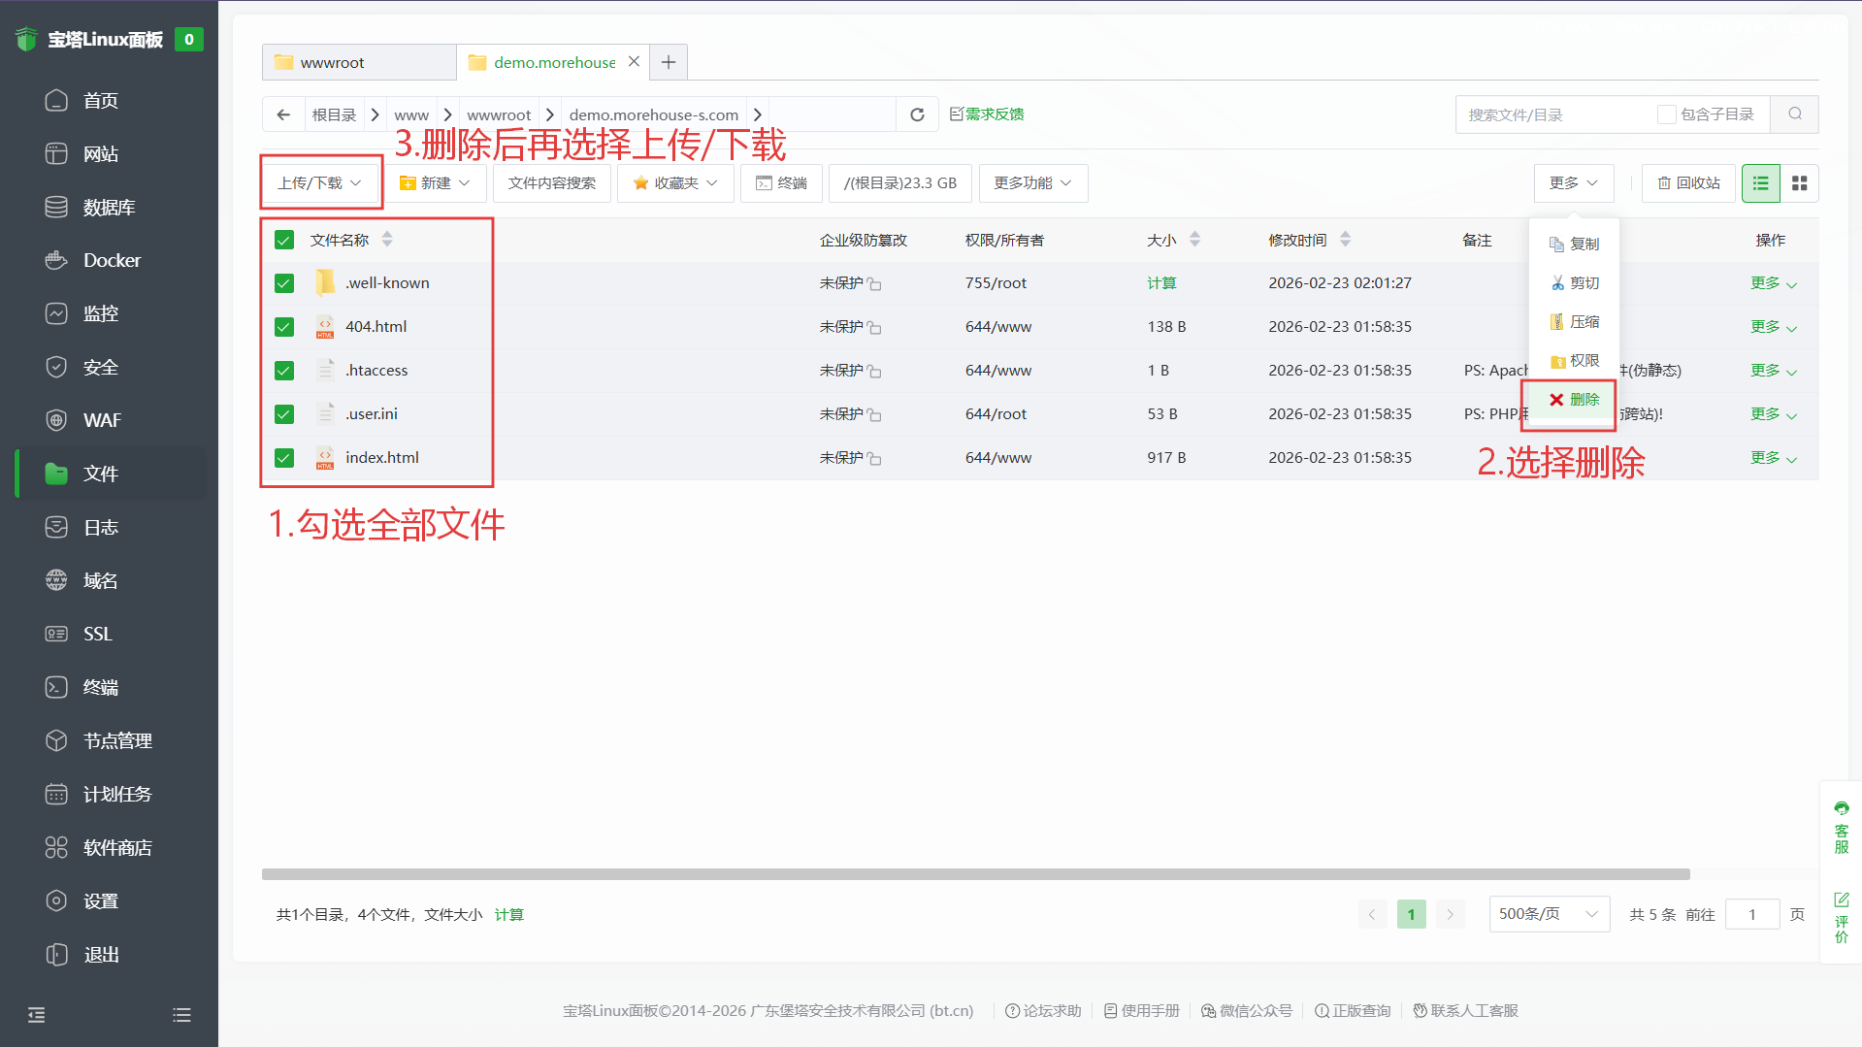1862x1047 pixels.
Task: Add a new tab with plus icon
Action: (x=669, y=62)
